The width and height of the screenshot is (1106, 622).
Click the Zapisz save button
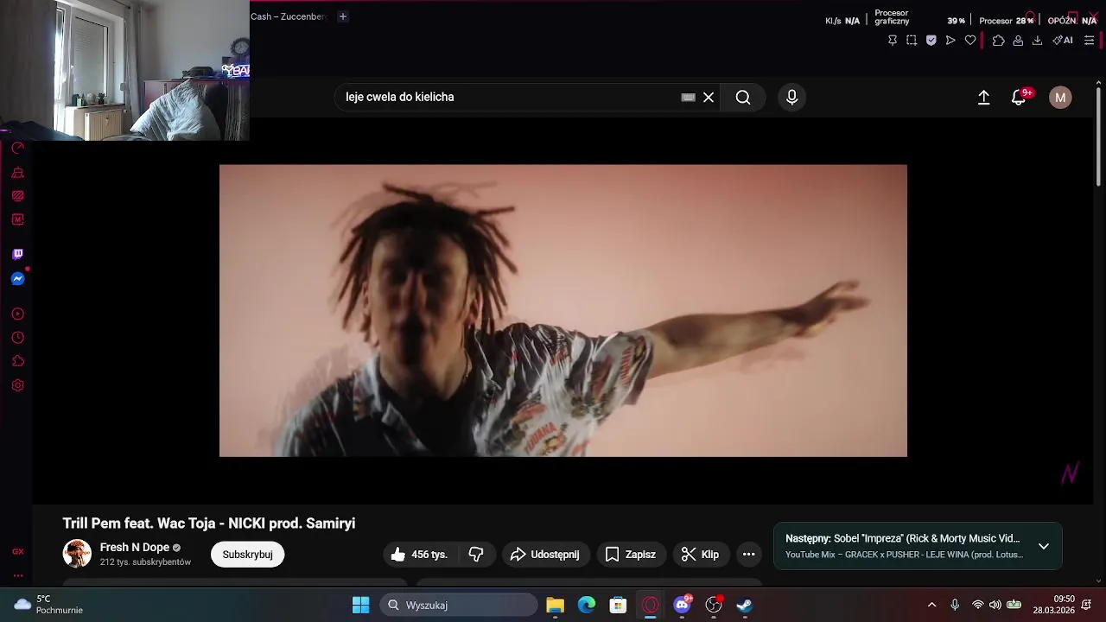[x=631, y=555]
